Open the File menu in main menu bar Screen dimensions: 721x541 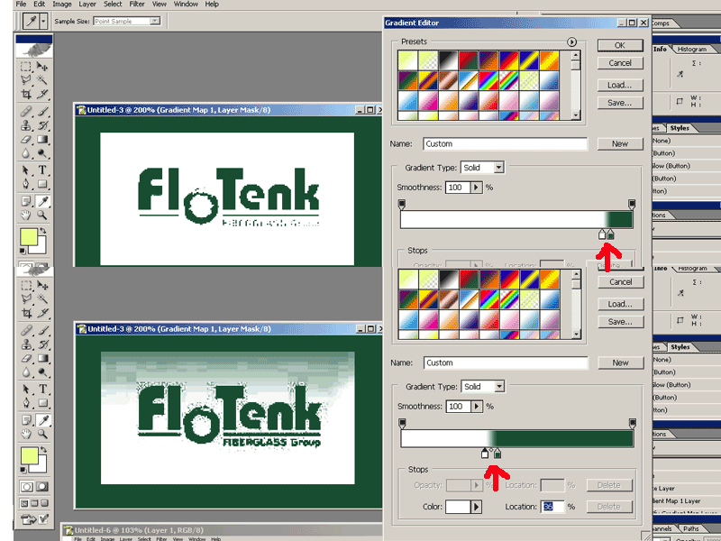(x=21, y=5)
